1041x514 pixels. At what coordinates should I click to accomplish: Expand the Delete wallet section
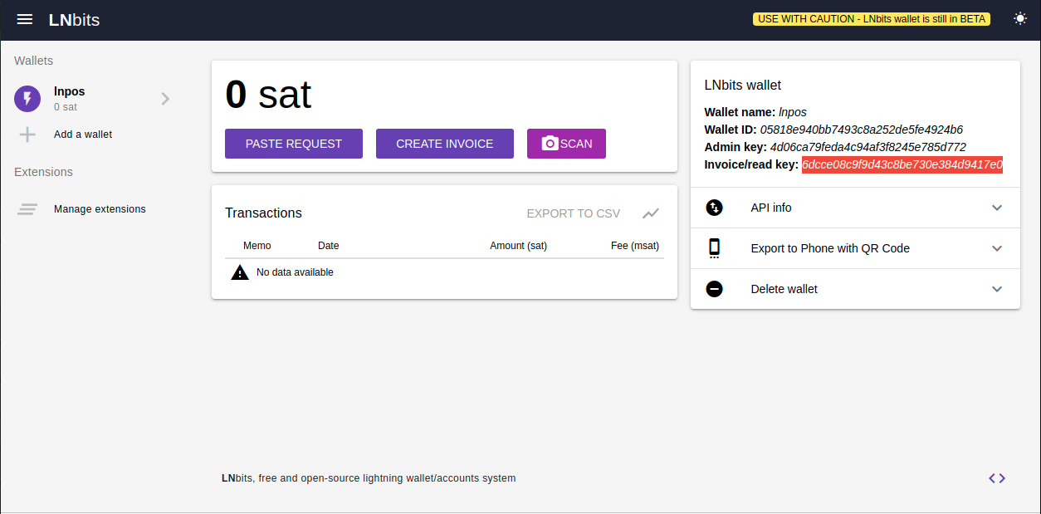(855, 289)
